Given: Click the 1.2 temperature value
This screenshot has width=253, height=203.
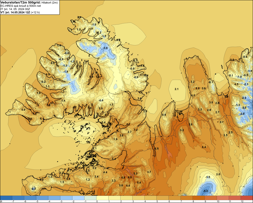Looking at the screenshot, I should point(88,180).
